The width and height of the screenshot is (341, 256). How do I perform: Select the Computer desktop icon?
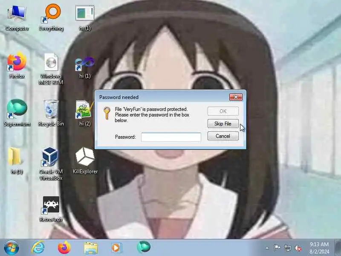(17, 17)
